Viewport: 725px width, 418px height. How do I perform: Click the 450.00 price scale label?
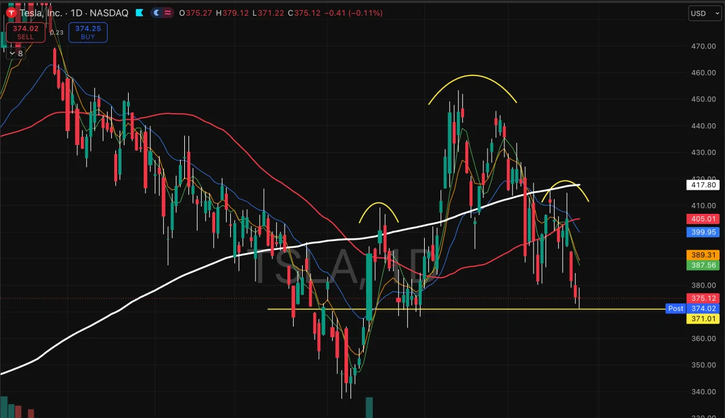pyautogui.click(x=704, y=99)
